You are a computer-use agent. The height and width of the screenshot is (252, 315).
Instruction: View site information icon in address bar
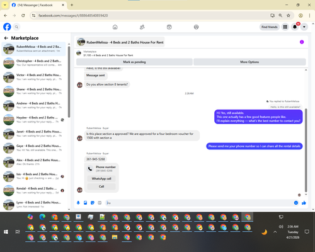coord(33,16)
